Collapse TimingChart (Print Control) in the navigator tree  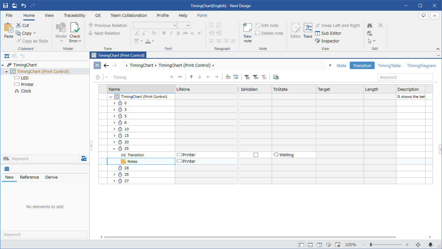(6, 72)
